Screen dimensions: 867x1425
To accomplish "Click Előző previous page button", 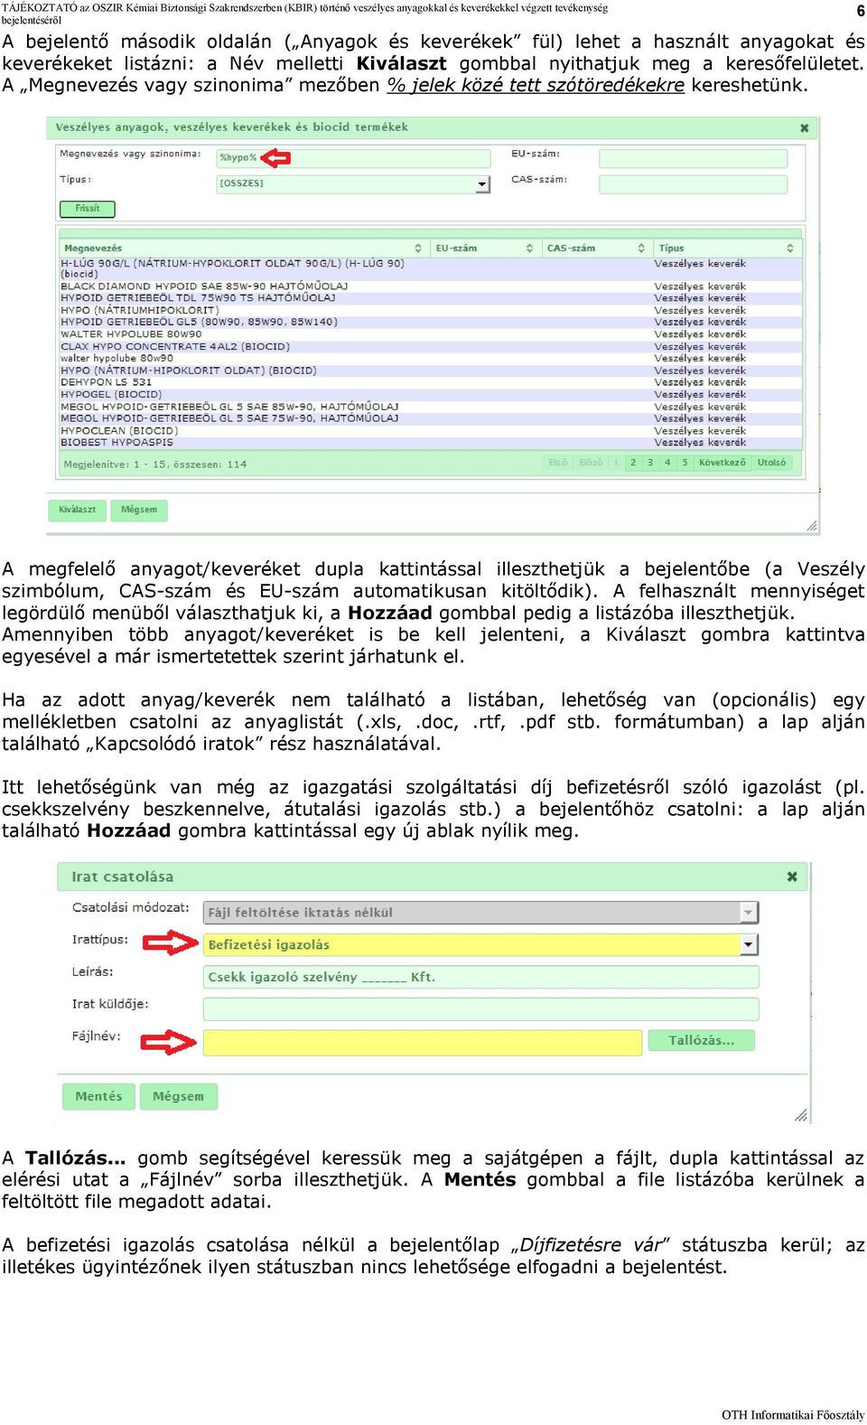I will [591, 463].
